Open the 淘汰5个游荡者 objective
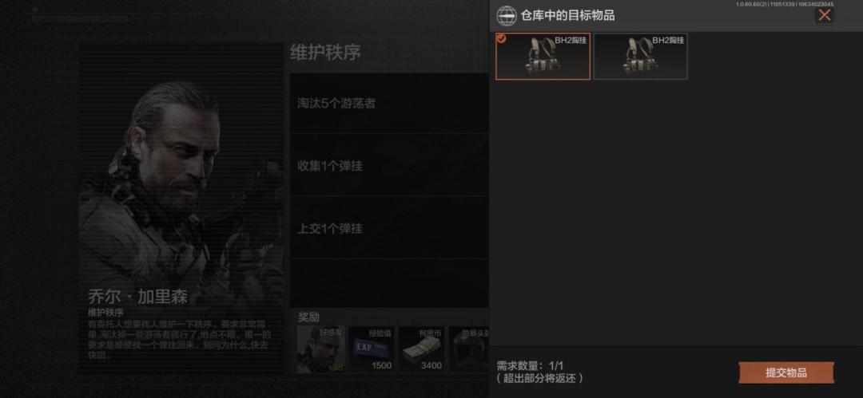863x398 pixels. 389,103
